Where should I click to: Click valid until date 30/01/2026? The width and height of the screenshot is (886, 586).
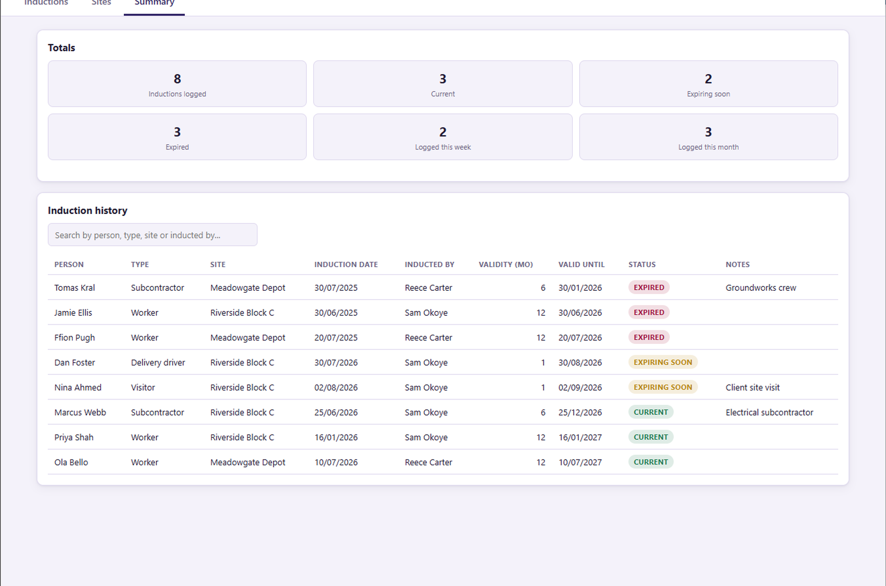coord(580,288)
